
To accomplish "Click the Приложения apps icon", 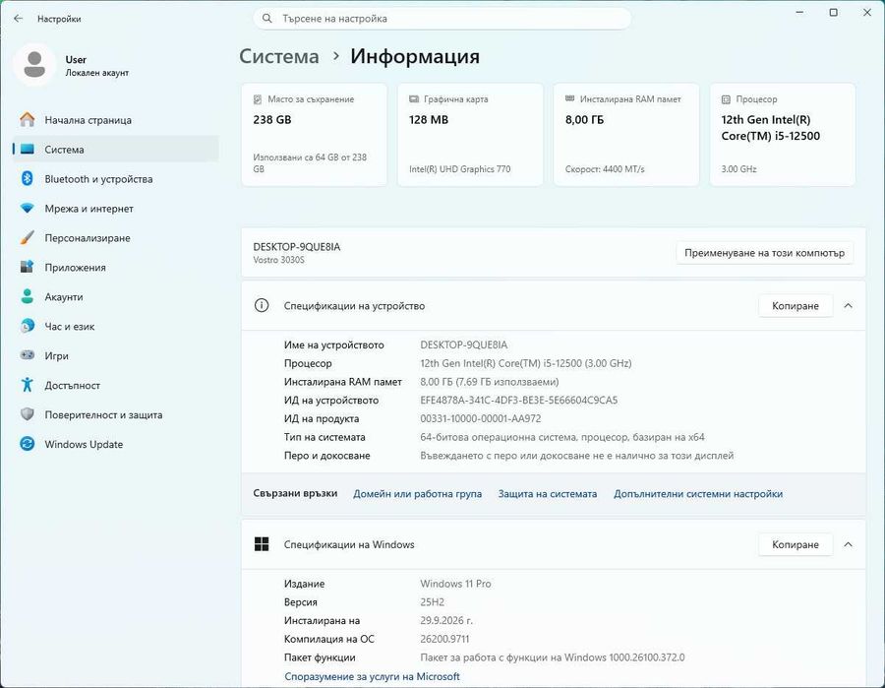I will pos(28,267).
